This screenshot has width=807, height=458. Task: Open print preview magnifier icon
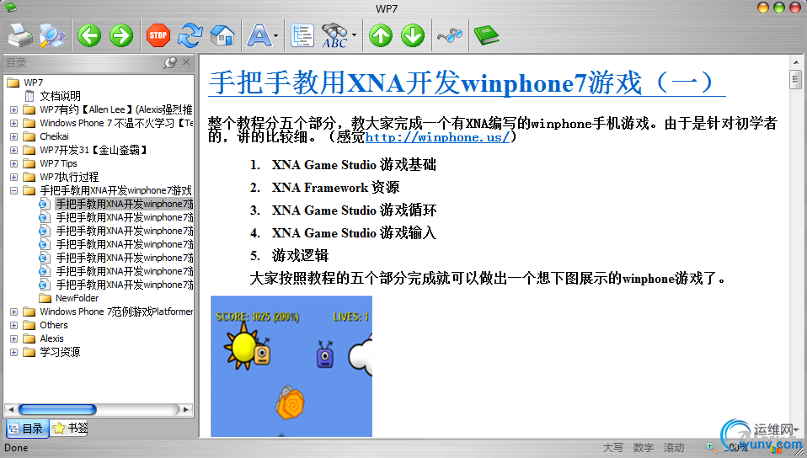tap(52, 35)
